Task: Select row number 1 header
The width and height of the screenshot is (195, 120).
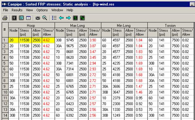Action: coord(5,40)
